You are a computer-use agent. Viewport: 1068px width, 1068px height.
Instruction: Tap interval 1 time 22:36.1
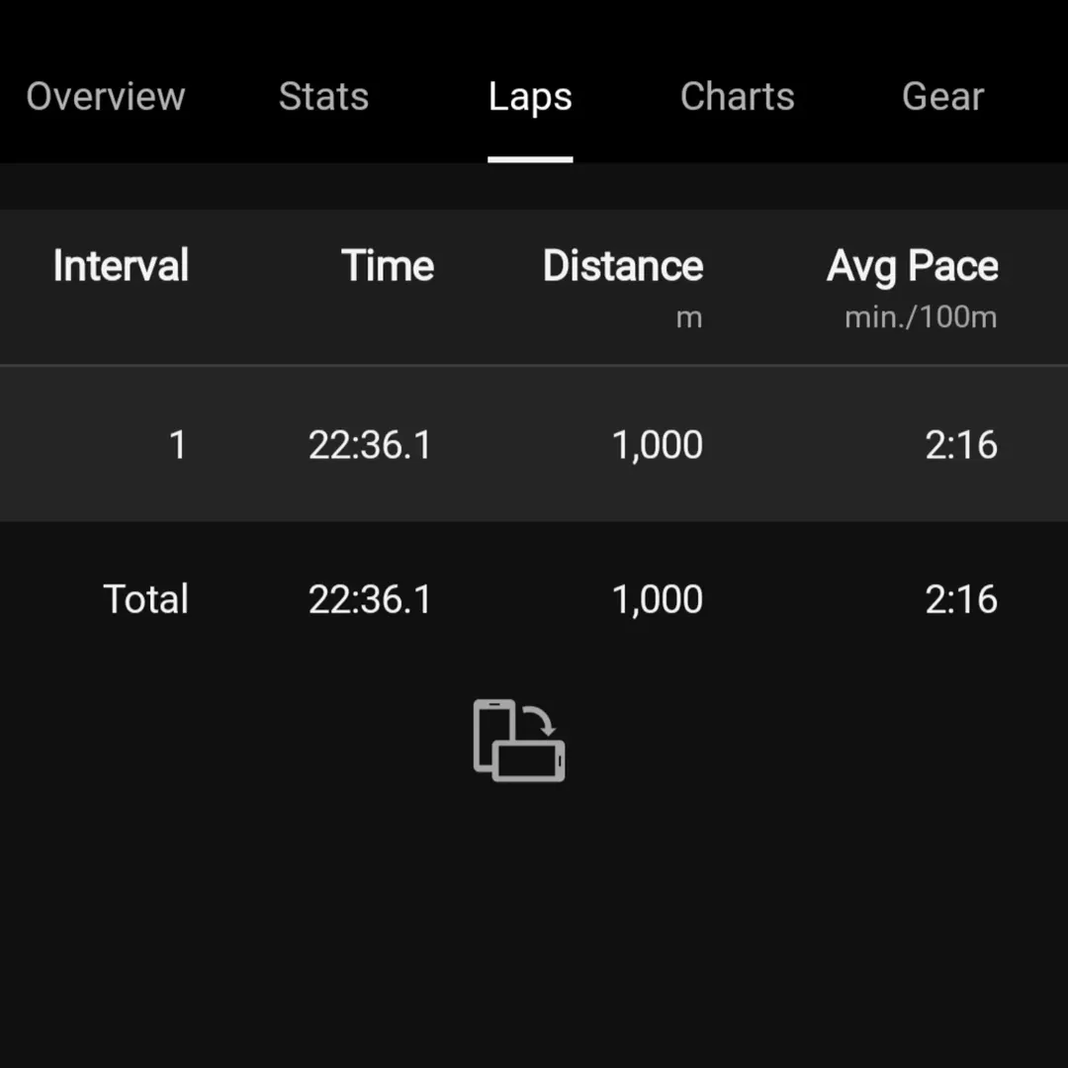[x=370, y=445]
